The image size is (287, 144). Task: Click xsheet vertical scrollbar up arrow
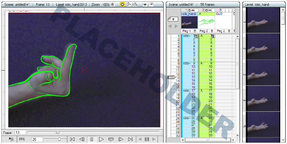237,37
